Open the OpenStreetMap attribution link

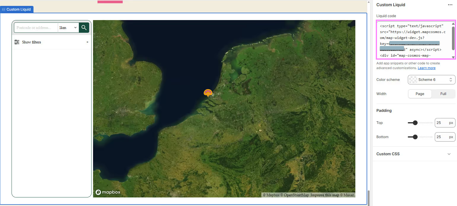(x=294, y=195)
